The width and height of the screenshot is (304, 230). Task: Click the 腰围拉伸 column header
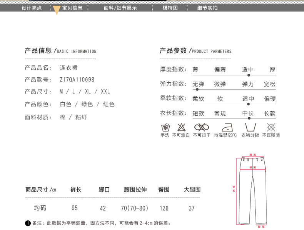pyautogui.click(x=135, y=190)
